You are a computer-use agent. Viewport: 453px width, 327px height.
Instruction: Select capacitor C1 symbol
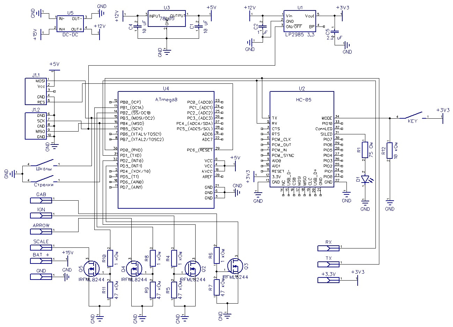pos(198,26)
